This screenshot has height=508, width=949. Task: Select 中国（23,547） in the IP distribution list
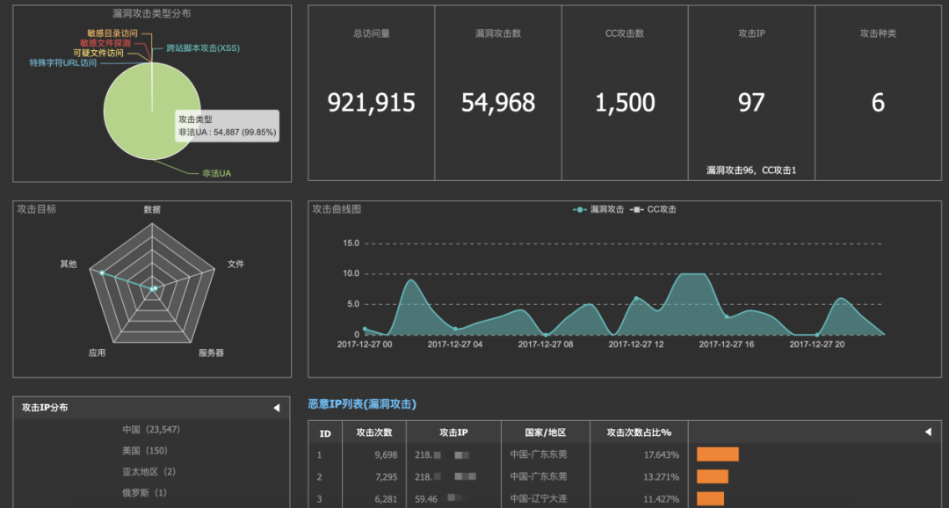(x=151, y=429)
